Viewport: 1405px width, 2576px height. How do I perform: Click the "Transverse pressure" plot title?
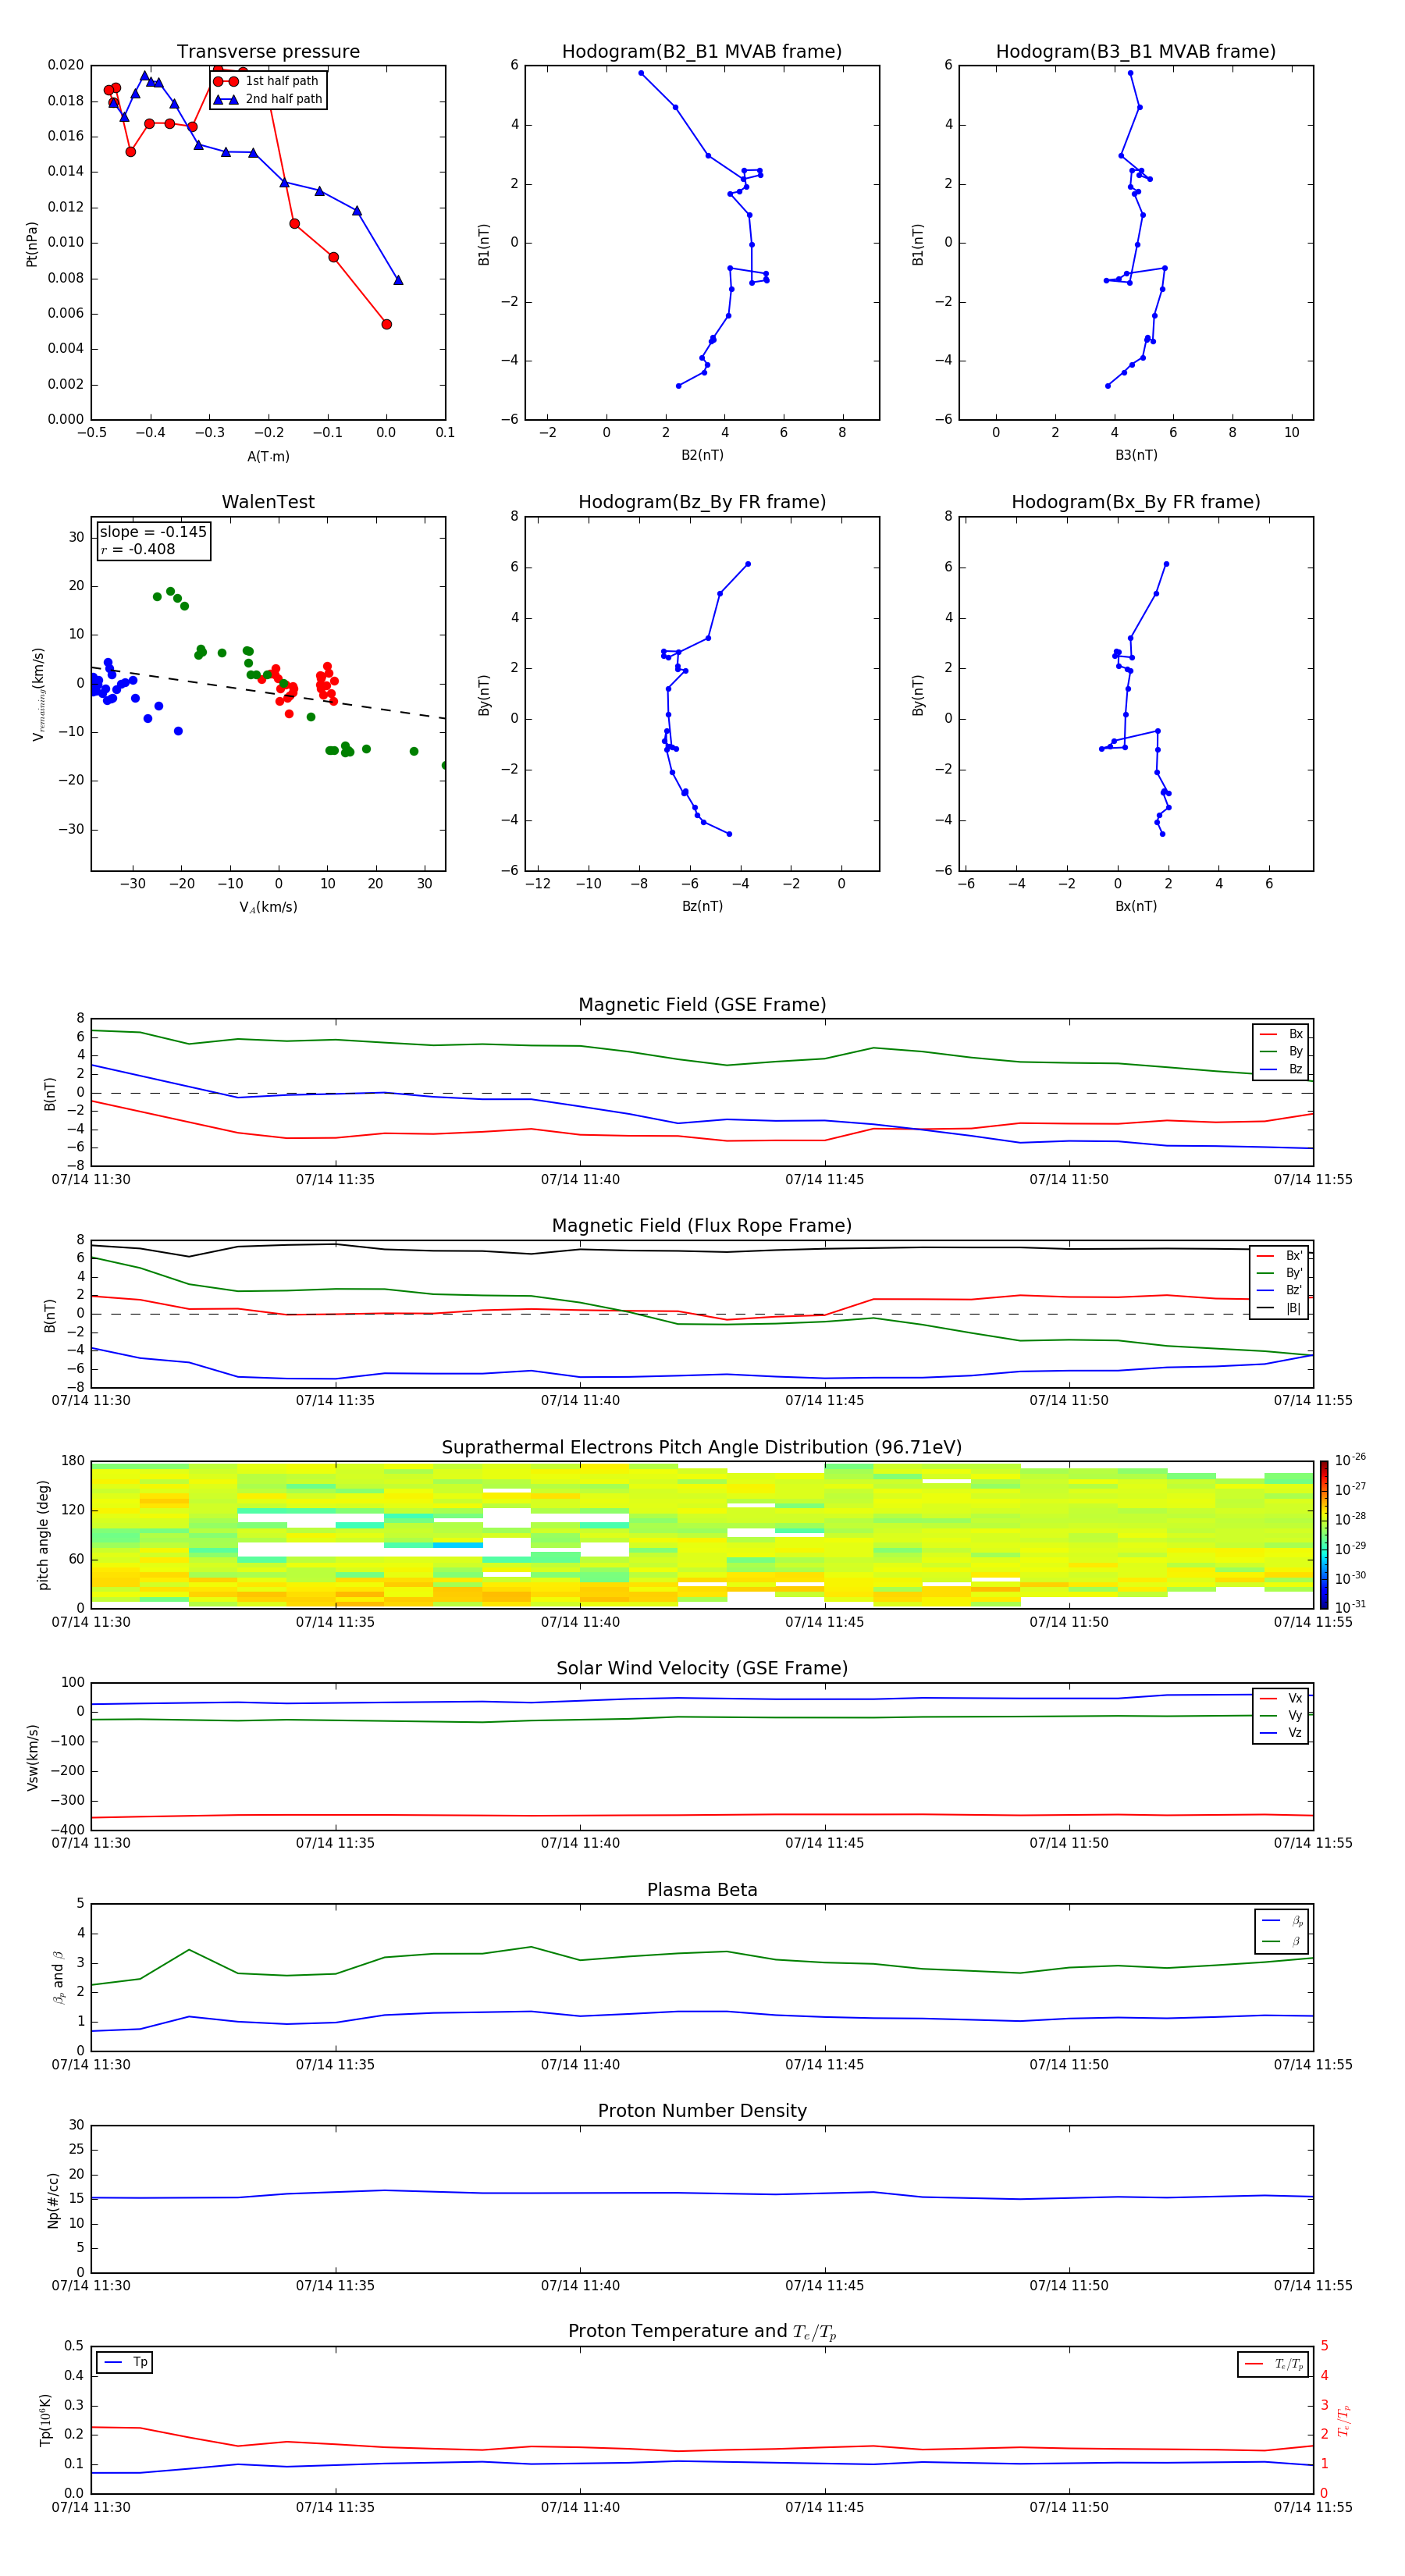[x=268, y=52]
